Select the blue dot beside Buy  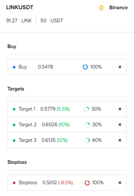(x=14, y=67)
